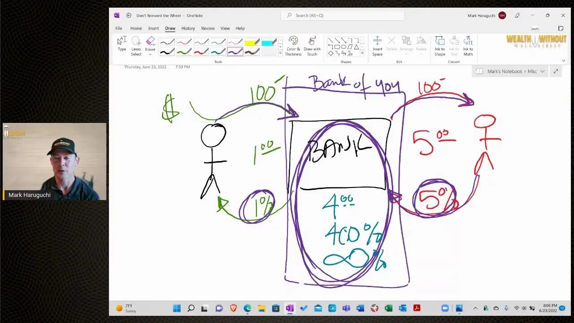Switch to the Home tab
The height and width of the screenshot is (323, 574).
(x=136, y=28)
